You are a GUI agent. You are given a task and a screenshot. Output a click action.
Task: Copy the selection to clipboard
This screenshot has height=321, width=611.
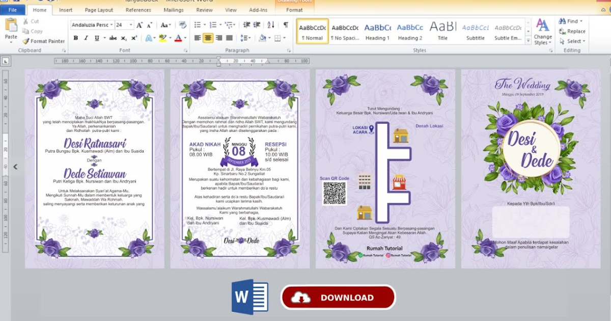click(33, 31)
